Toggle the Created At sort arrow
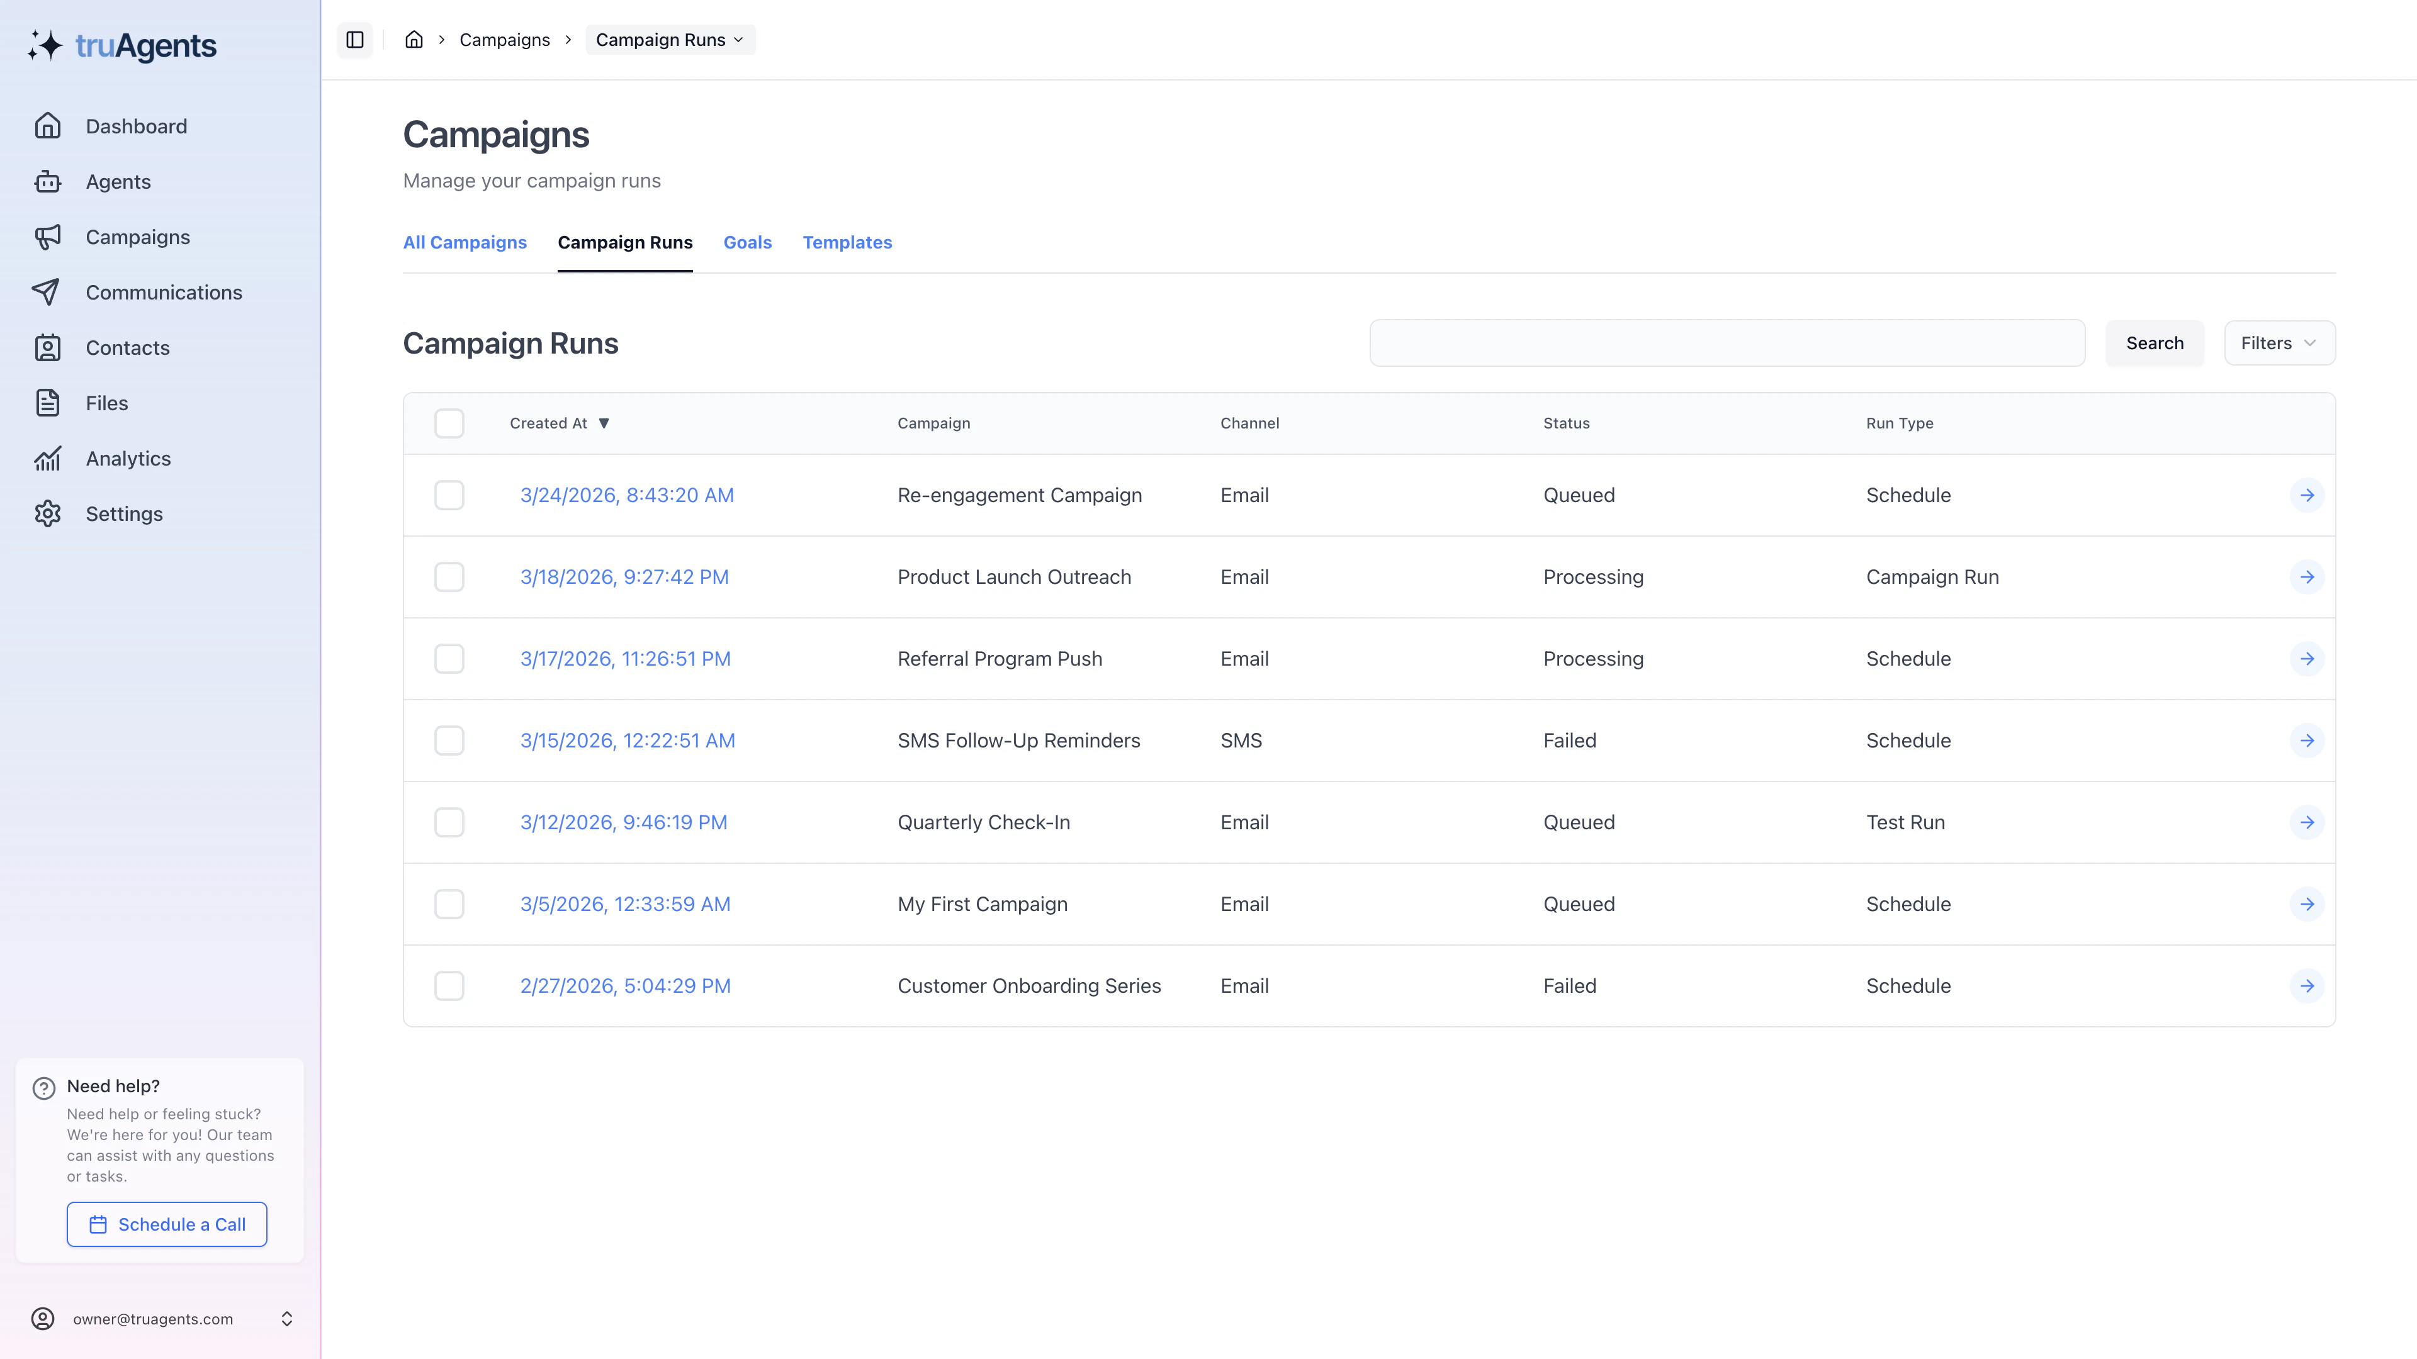 [x=605, y=423]
